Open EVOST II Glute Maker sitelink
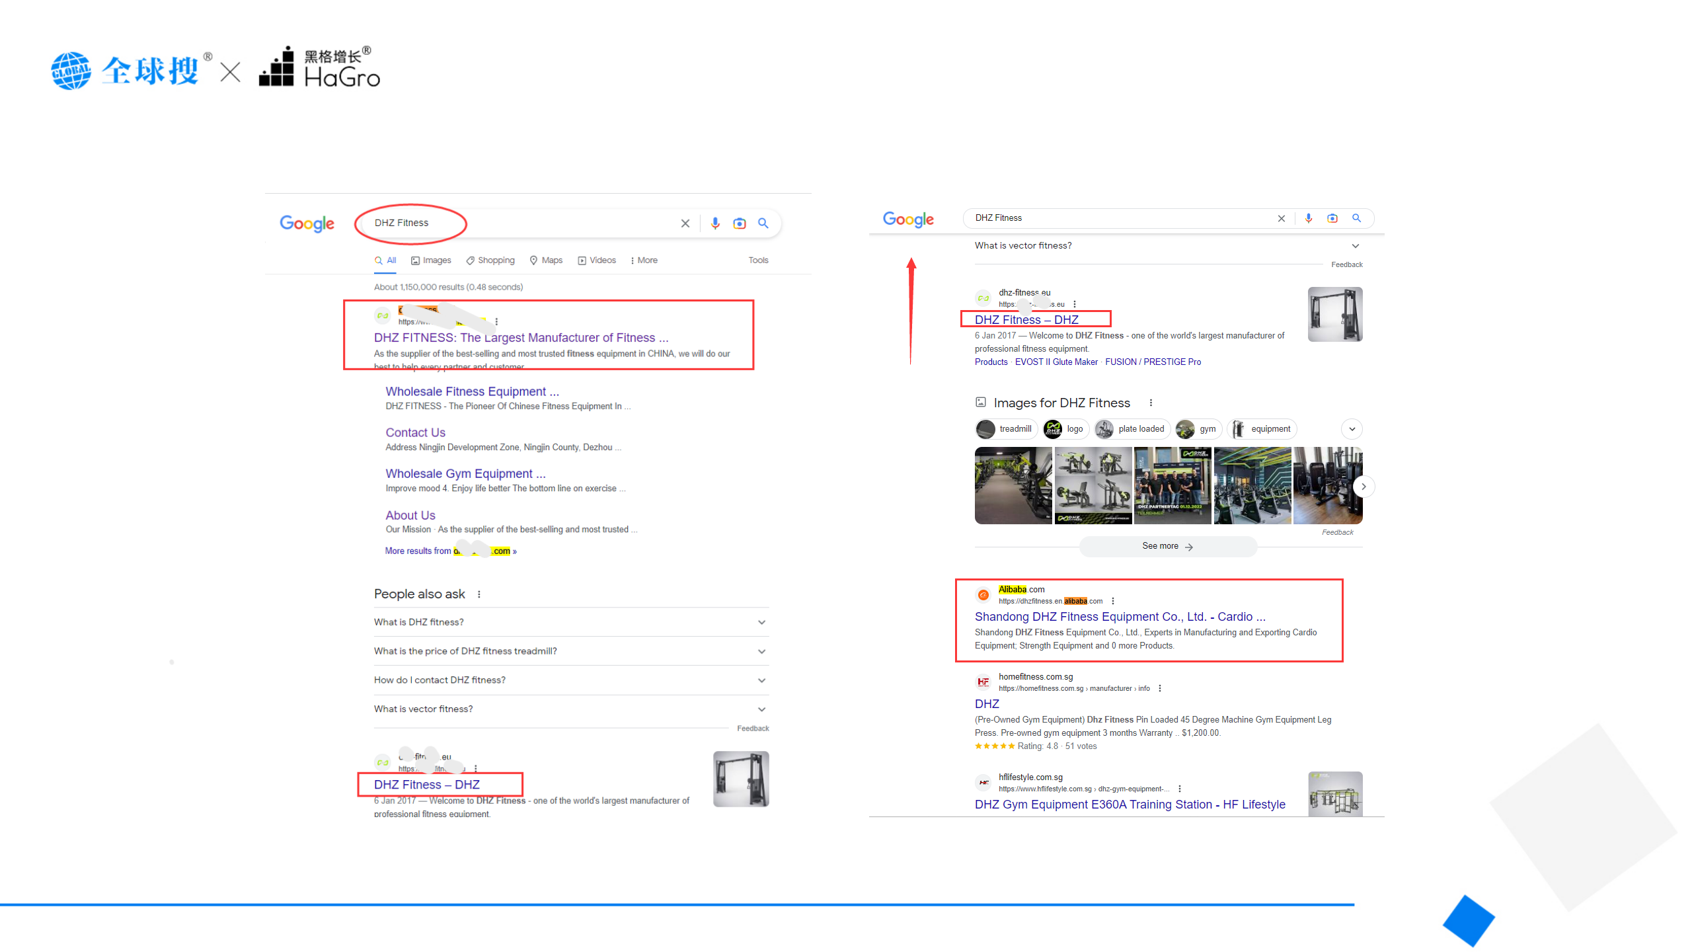 click(1056, 362)
